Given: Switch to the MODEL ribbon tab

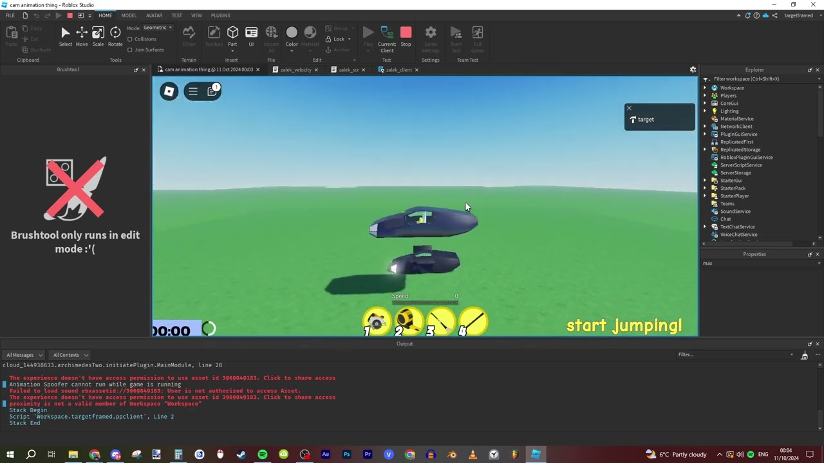Looking at the screenshot, I should 129,15.
